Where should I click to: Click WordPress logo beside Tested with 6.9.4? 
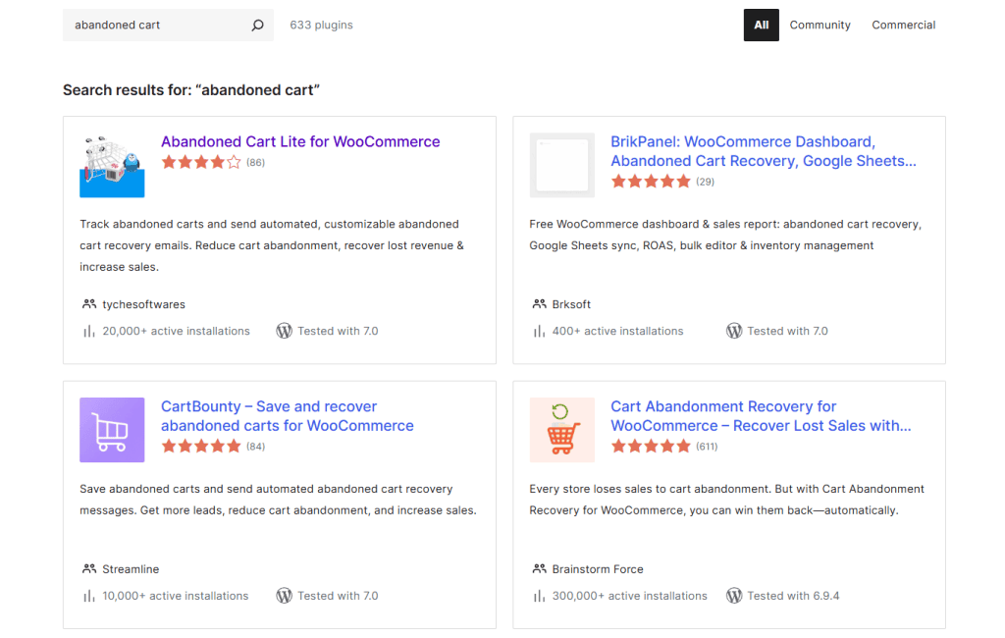(734, 596)
